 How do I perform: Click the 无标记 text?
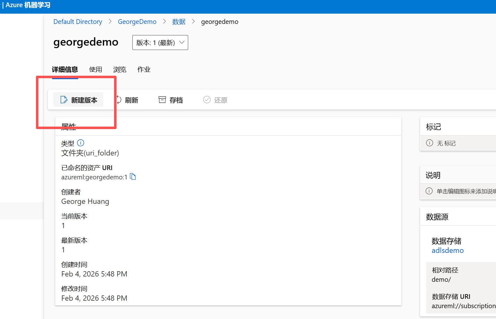[x=446, y=143]
